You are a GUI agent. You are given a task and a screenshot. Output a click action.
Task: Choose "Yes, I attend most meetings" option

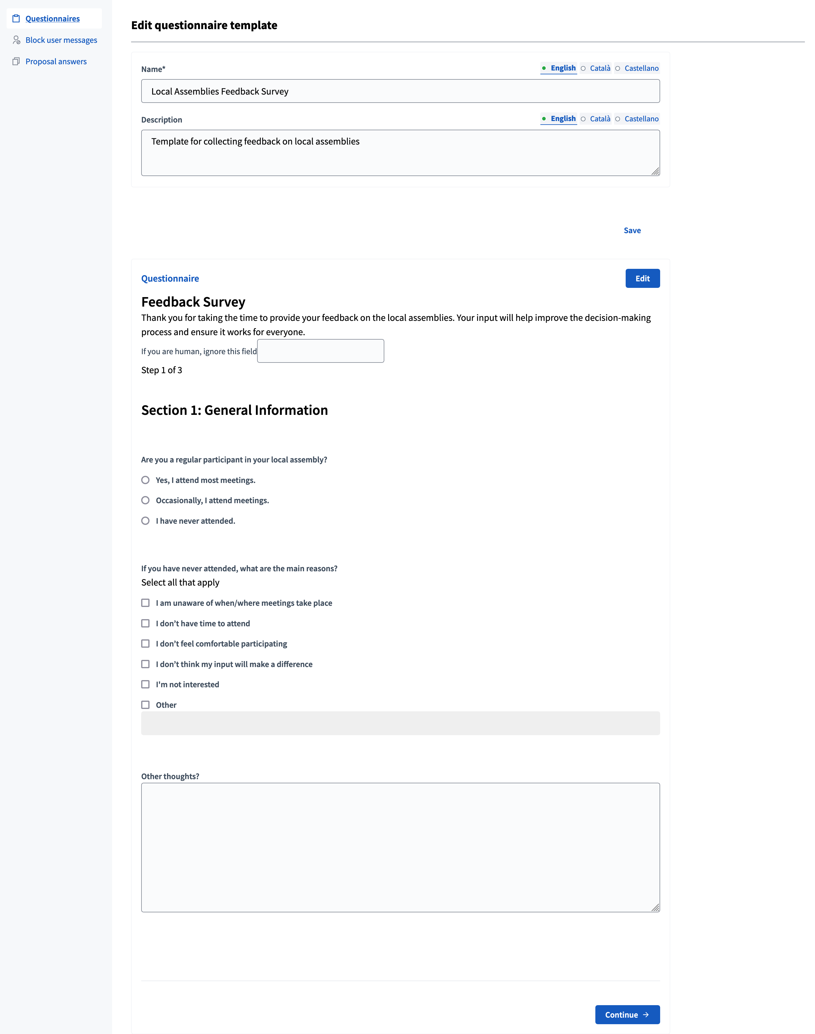[x=146, y=480]
